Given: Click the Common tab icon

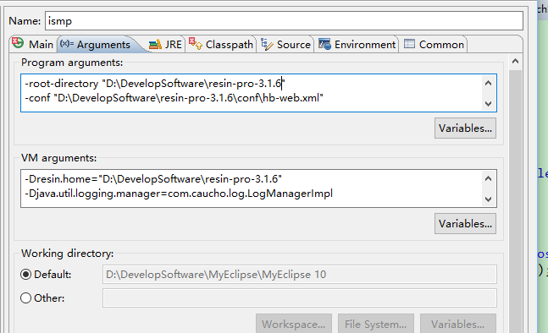Looking at the screenshot, I should click(x=409, y=44).
